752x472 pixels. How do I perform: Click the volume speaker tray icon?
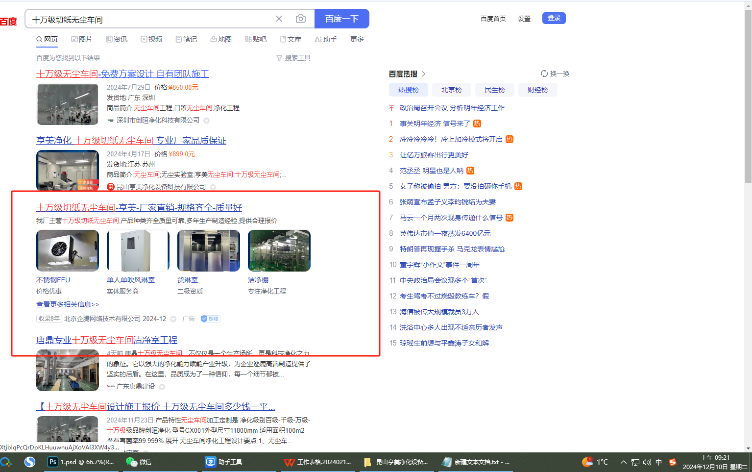tap(647, 462)
